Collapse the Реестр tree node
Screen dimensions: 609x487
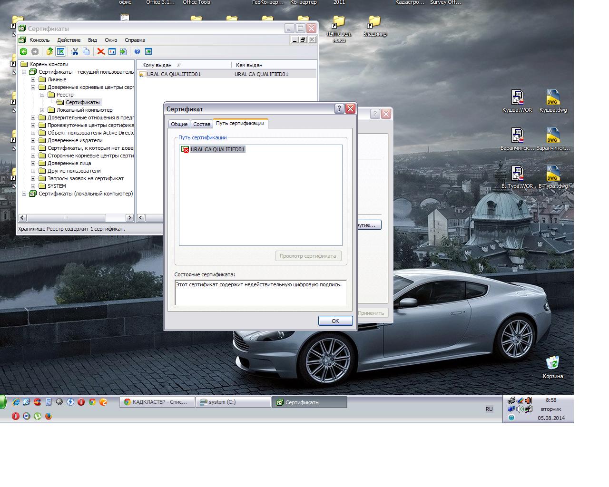pyautogui.click(x=42, y=95)
